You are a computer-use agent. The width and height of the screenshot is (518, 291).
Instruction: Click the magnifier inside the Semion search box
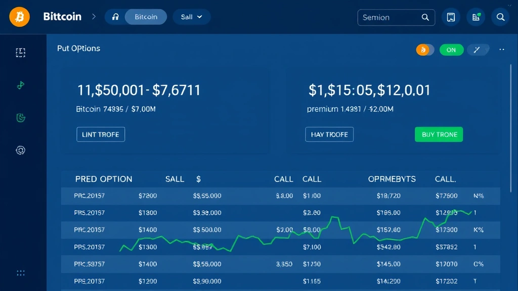pos(426,17)
